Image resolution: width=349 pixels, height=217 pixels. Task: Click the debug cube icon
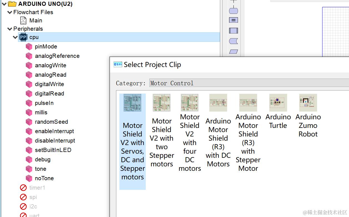click(29, 160)
